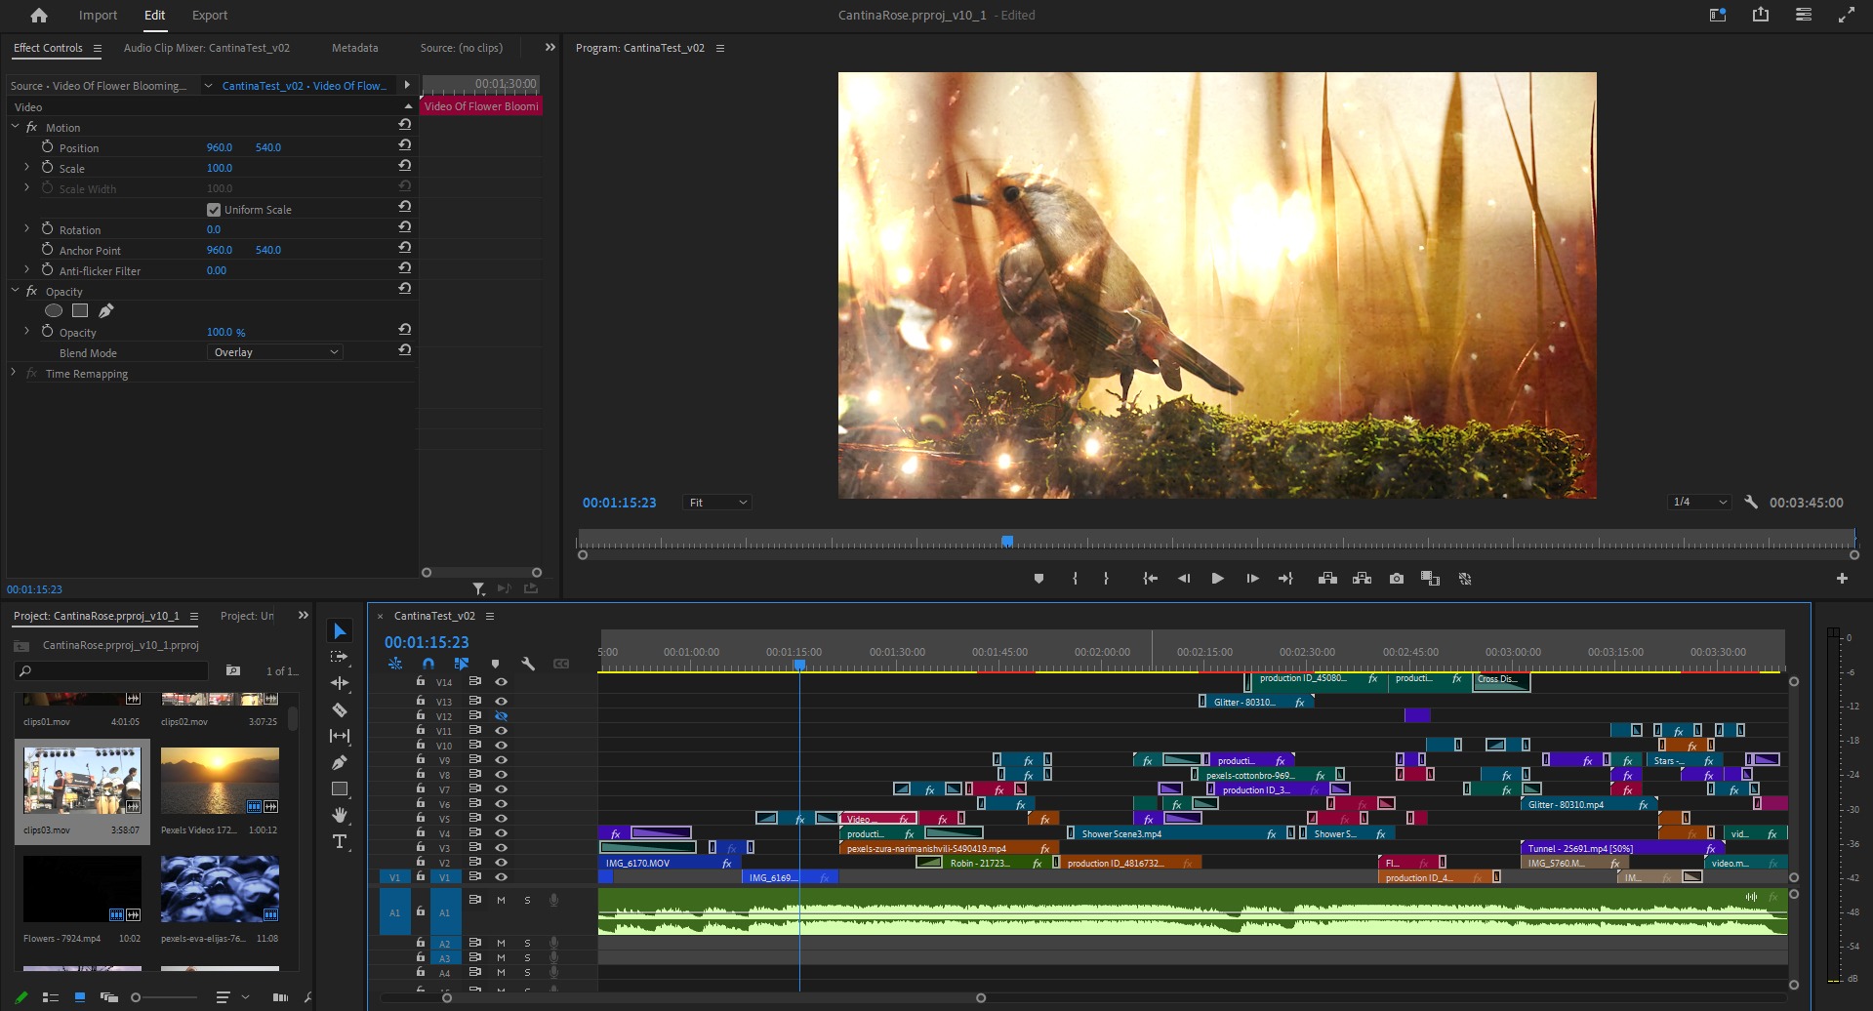The width and height of the screenshot is (1873, 1011).
Task: Click the ellipse mask icon under Opacity
Action: 54,310
